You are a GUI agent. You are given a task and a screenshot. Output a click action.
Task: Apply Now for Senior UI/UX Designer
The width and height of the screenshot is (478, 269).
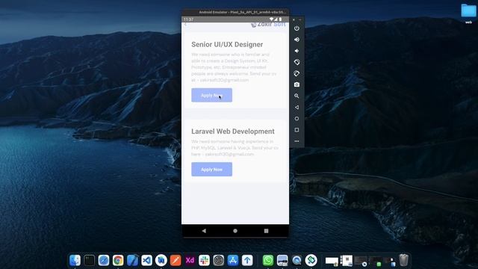211,95
